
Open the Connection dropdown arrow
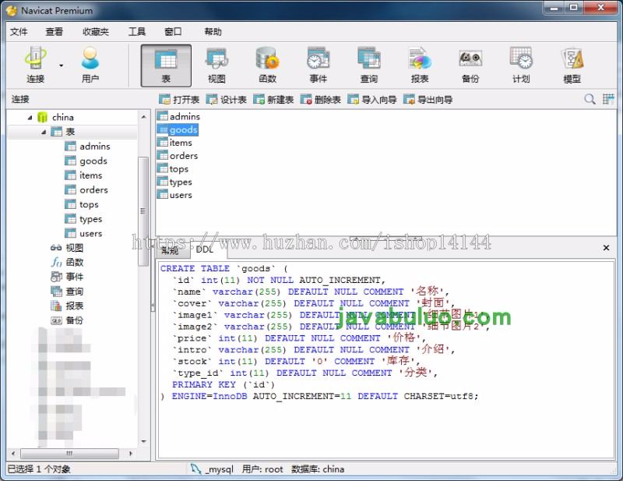[62, 65]
